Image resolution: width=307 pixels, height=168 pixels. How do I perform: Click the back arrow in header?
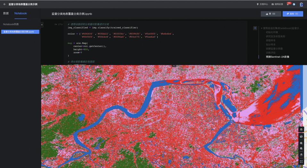4,4
